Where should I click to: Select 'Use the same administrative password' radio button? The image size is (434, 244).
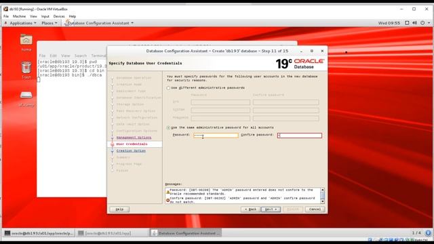(168, 128)
